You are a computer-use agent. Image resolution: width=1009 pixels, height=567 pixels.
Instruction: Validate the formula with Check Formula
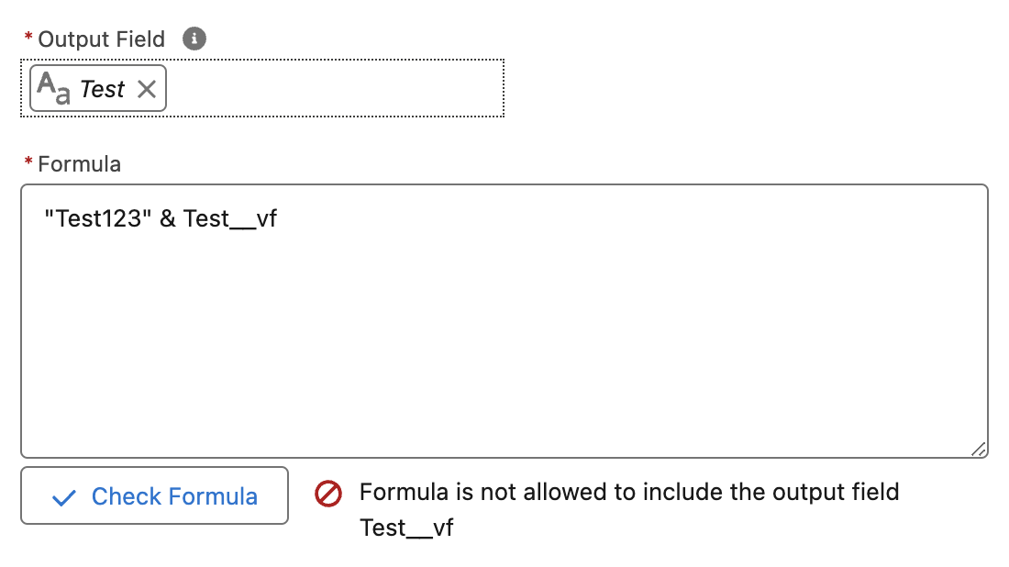(154, 496)
